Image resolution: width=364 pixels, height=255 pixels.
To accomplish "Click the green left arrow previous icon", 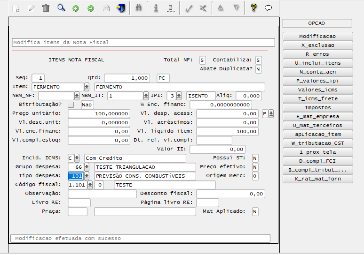I will pos(76,9).
